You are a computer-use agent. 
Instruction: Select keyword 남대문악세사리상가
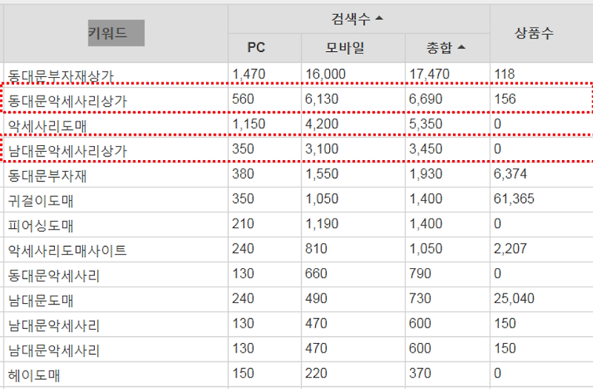pos(67,151)
